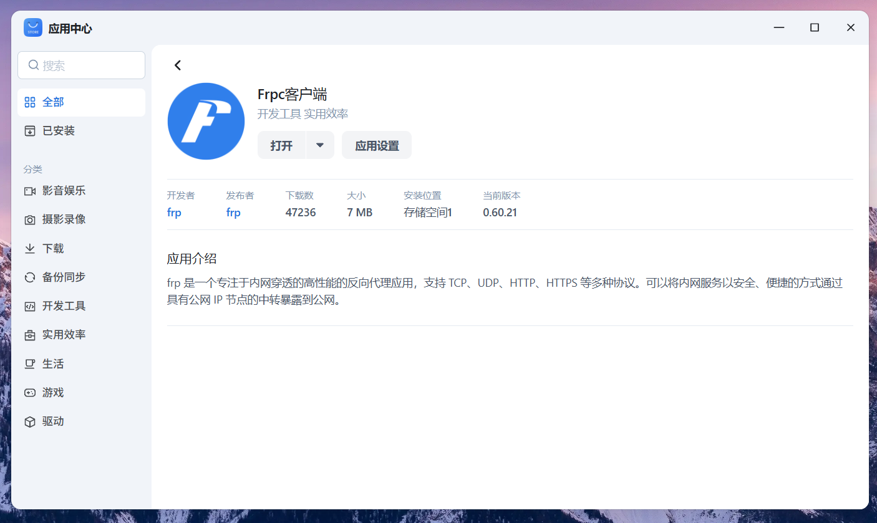This screenshot has height=523, width=877.
Task: Open the 生活 category
Action: 81,364
